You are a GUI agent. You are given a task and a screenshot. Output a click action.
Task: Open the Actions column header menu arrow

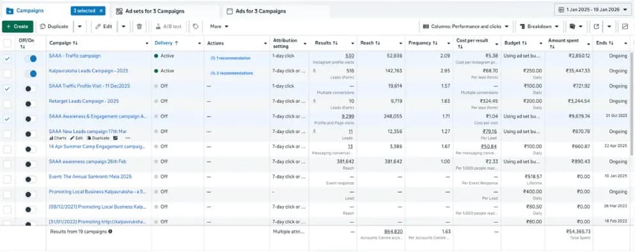coord(265,43)
